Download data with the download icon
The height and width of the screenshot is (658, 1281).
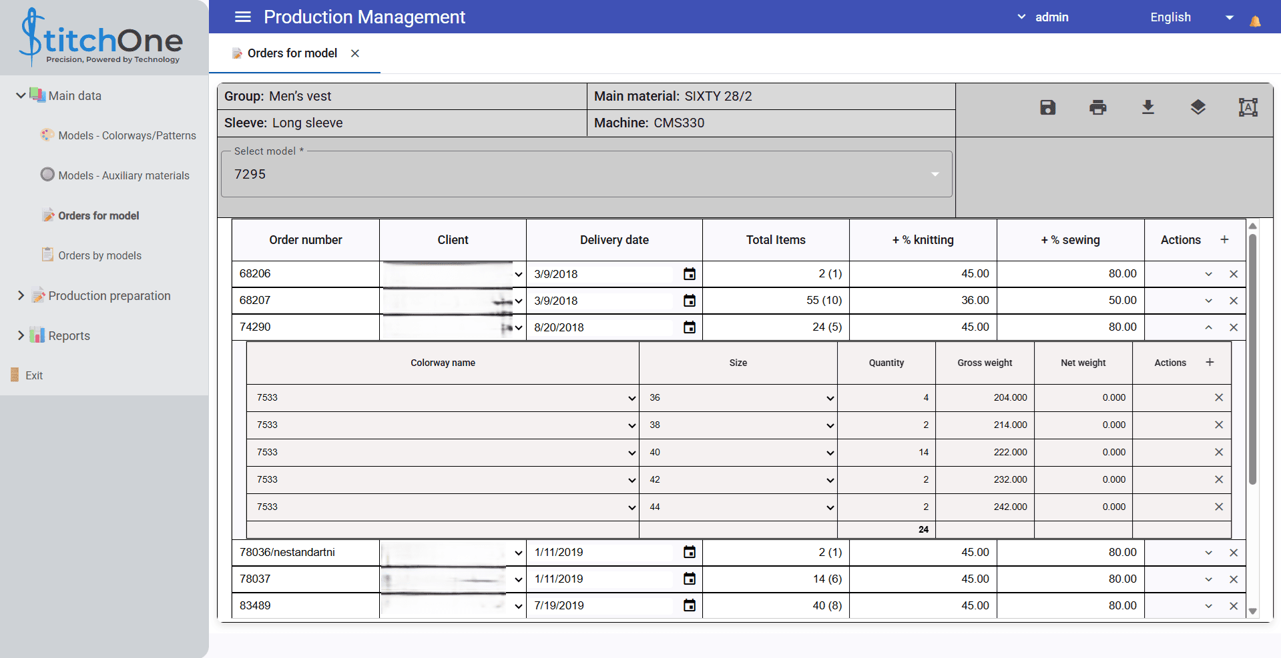point(1148,107)
